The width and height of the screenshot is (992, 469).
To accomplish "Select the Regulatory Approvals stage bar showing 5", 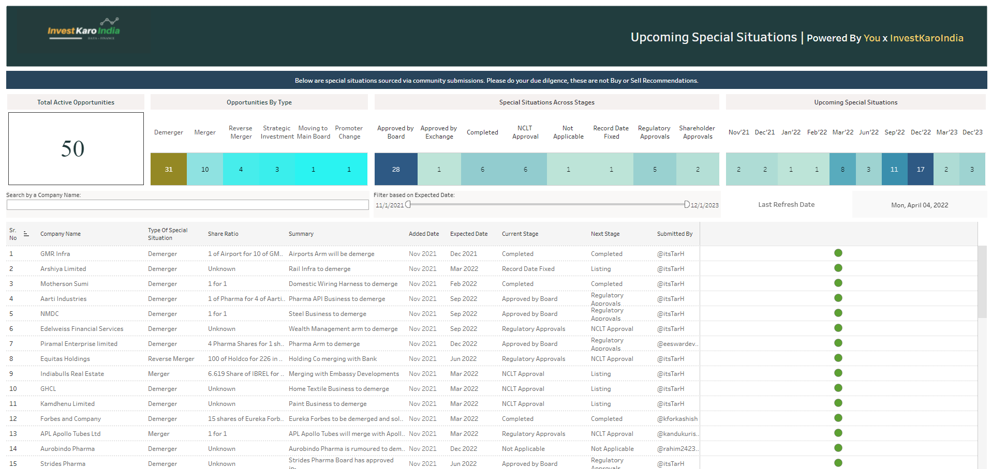I will pos(655,169).
